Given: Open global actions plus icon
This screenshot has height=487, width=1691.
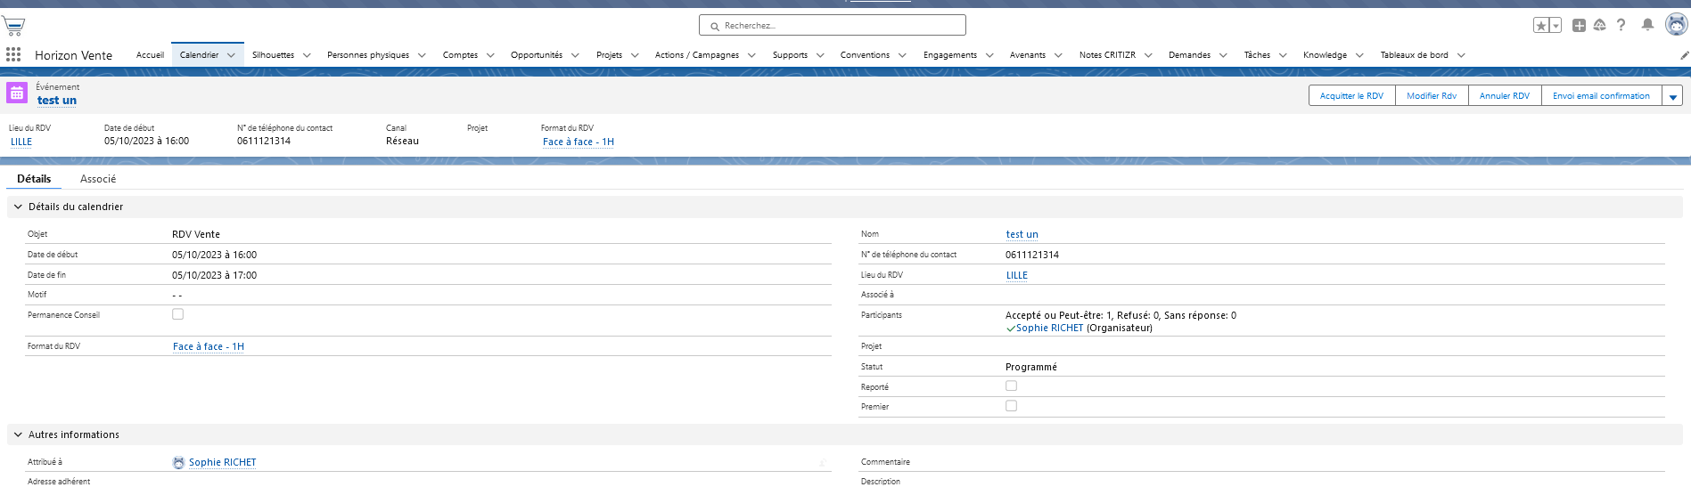Looking at the screenshot, I should coord(1579,26).
